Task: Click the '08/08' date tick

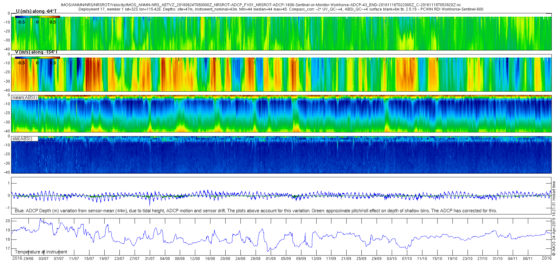Action: coord(179,259)
